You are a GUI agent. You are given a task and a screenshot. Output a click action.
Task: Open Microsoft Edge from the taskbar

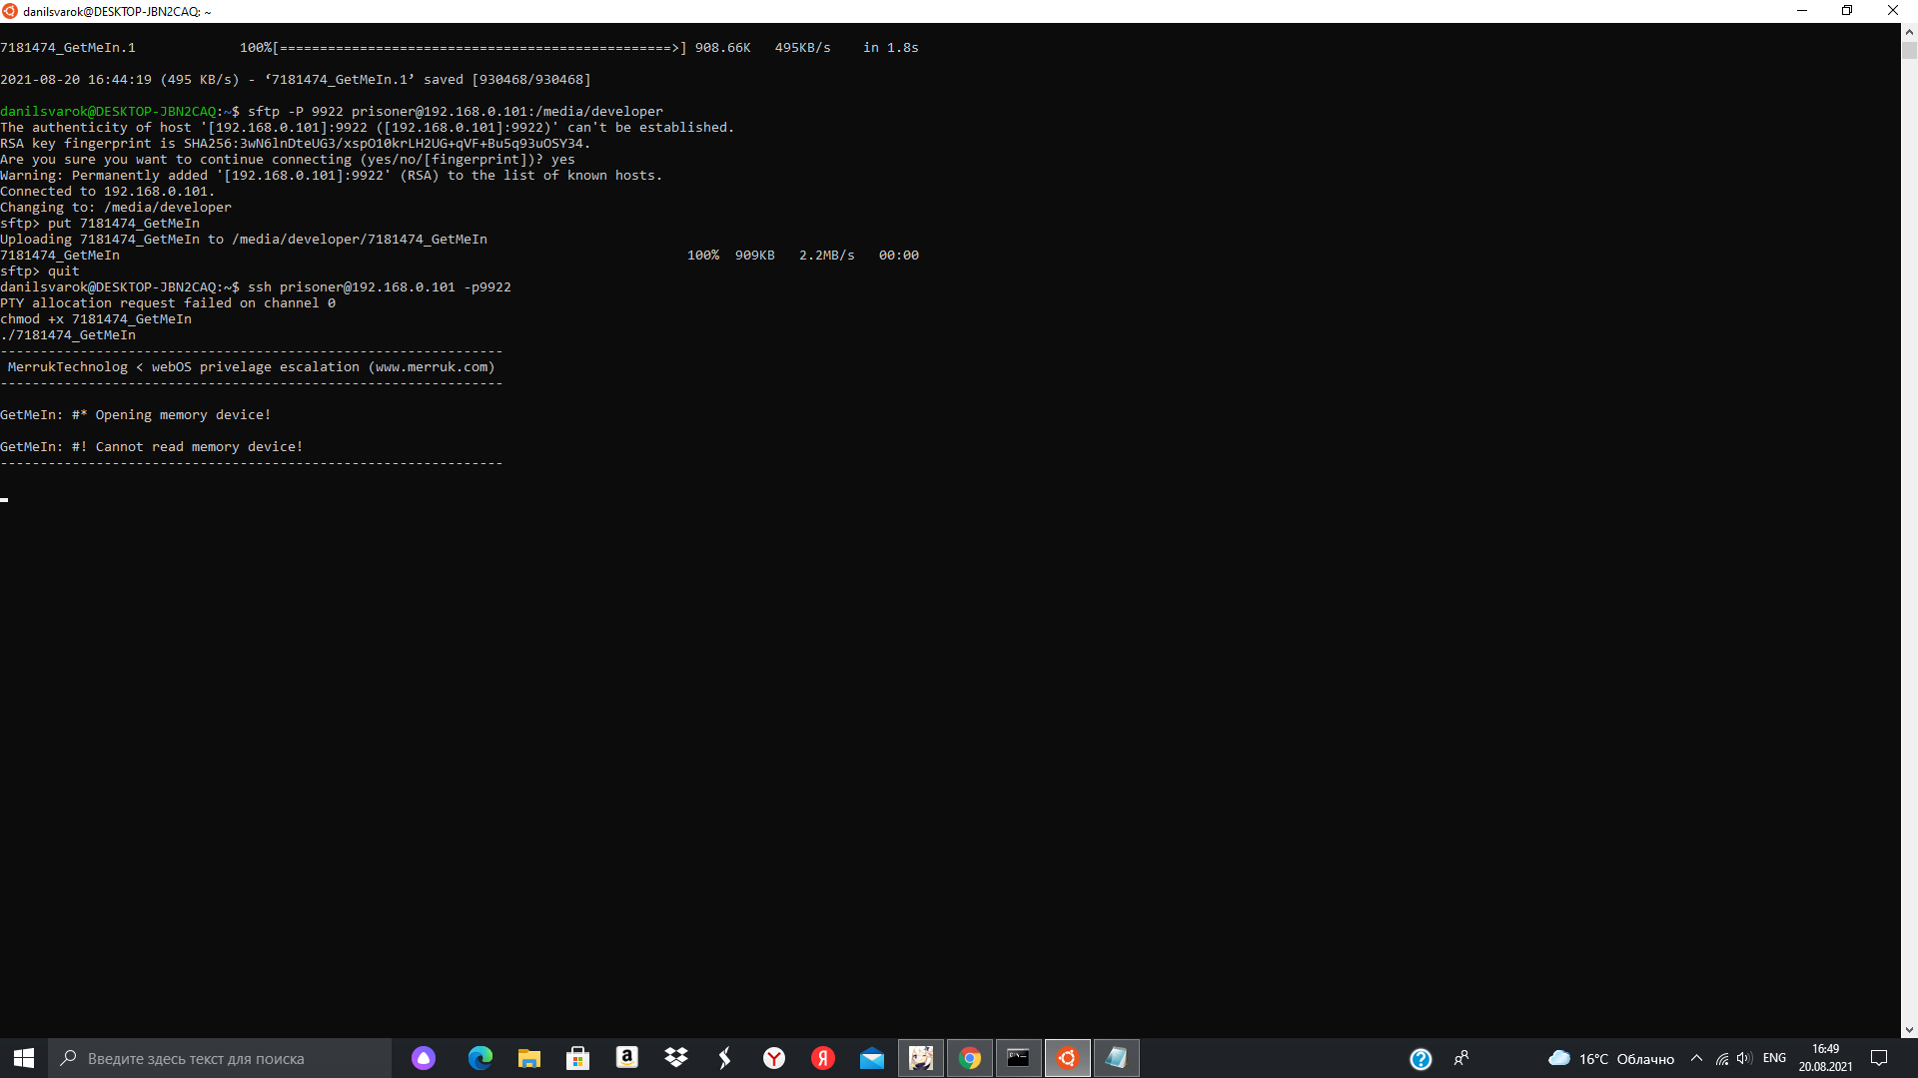tap(480, 1058)
